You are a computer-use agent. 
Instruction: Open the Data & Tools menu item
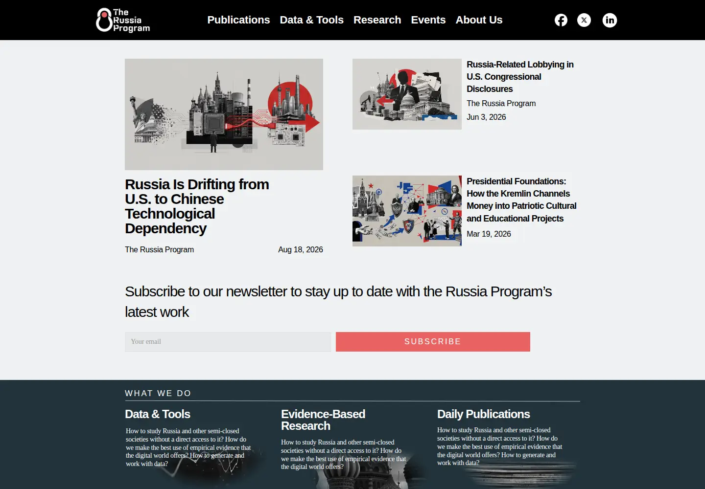(x=311, y=20)
